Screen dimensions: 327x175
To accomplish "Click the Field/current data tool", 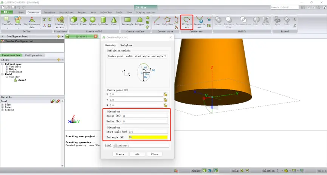I will click(32, 22).
